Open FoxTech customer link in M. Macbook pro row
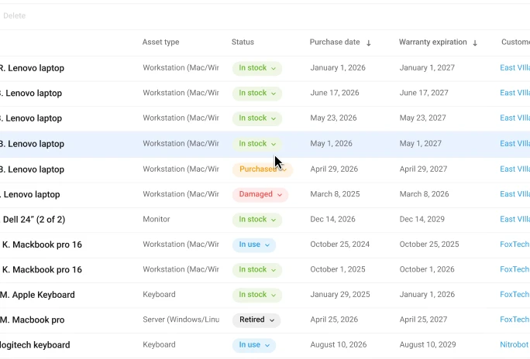The image size is (530, 359). [515, 320]
